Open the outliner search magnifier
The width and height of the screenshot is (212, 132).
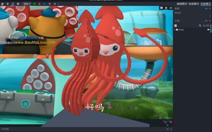point(200,26)
